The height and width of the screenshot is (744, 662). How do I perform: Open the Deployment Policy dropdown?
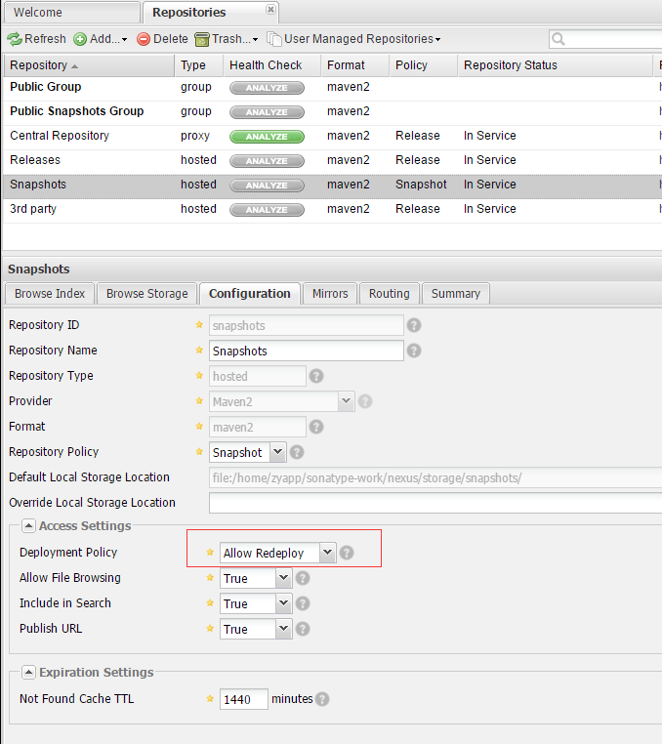pyautogui.click(x=327, y=553)
